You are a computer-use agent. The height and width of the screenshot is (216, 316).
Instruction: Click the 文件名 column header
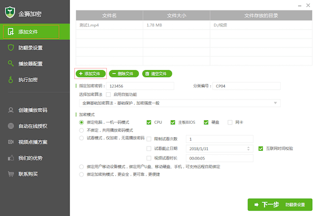(109, 15)
